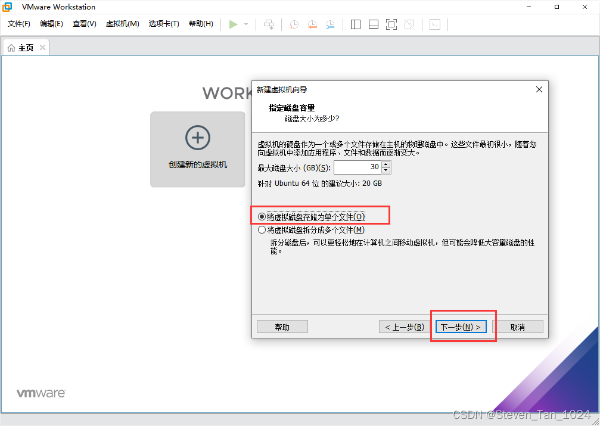Screen dimensions: 600x426
Task: Open the 查看(V) menu
Action: [x=84, y=24]
